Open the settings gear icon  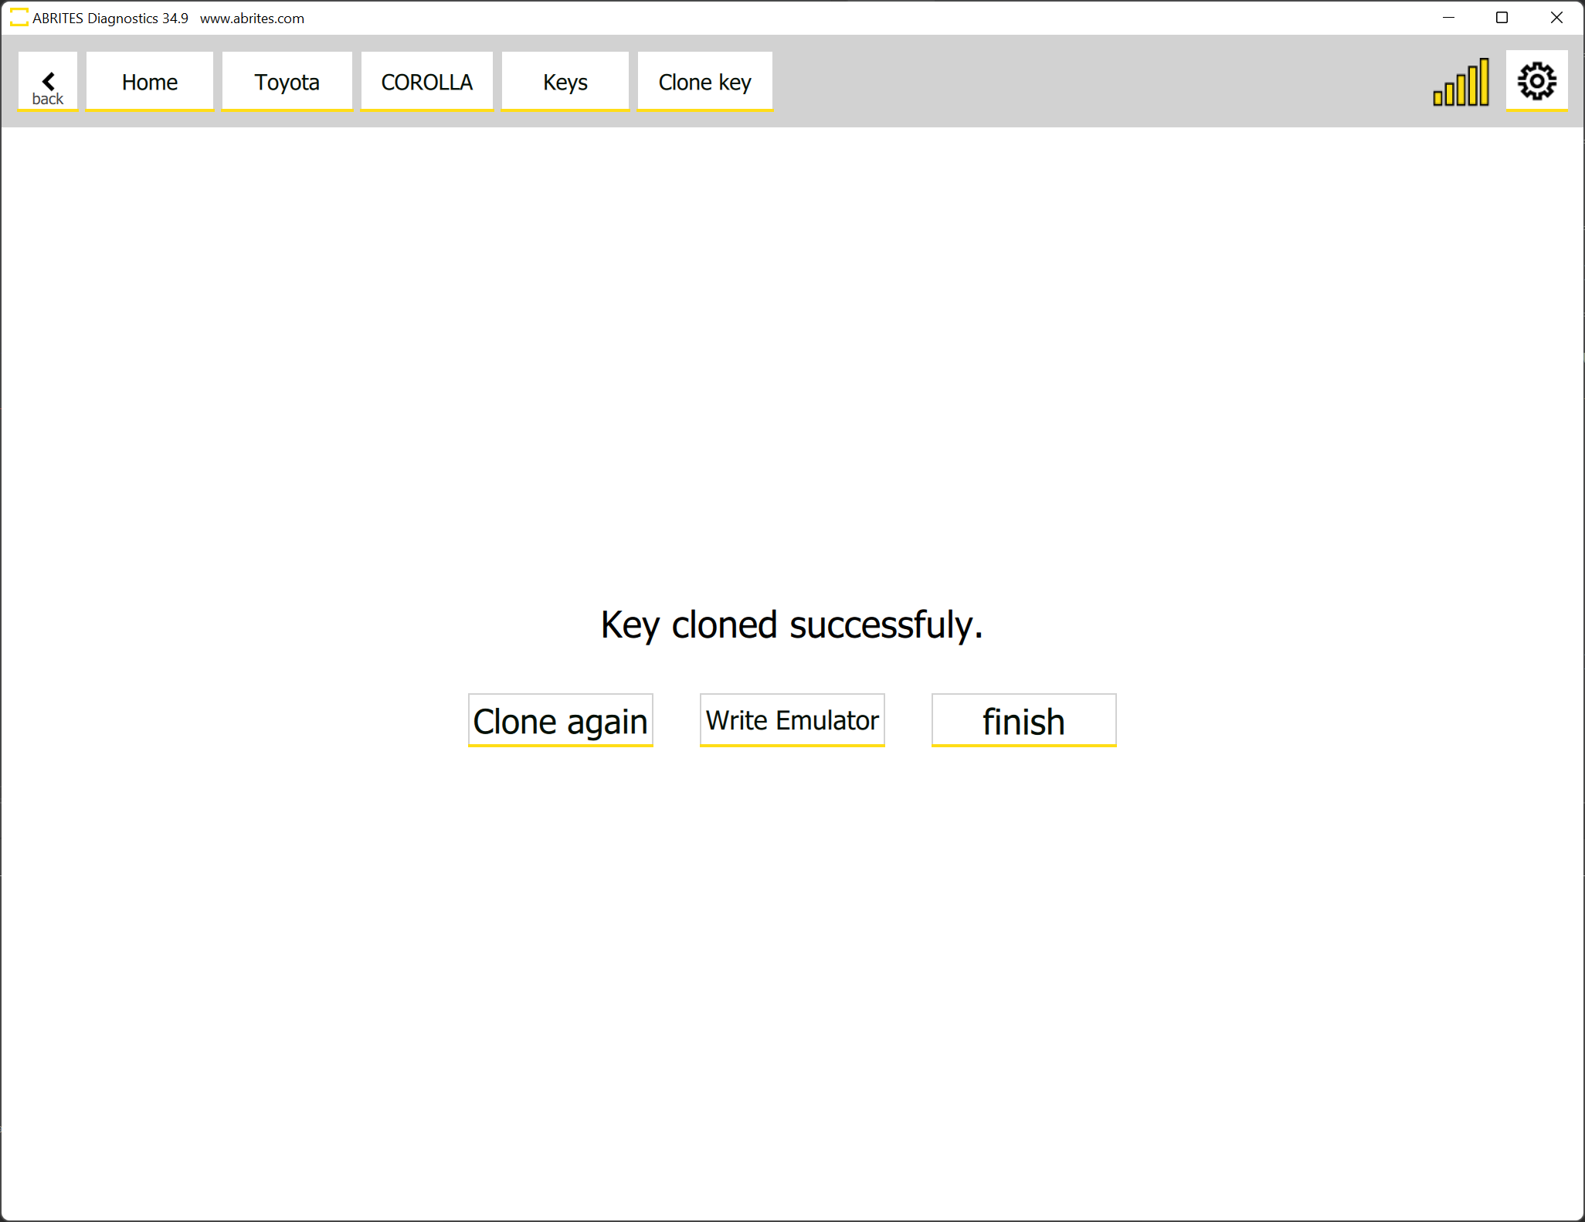1536,82
